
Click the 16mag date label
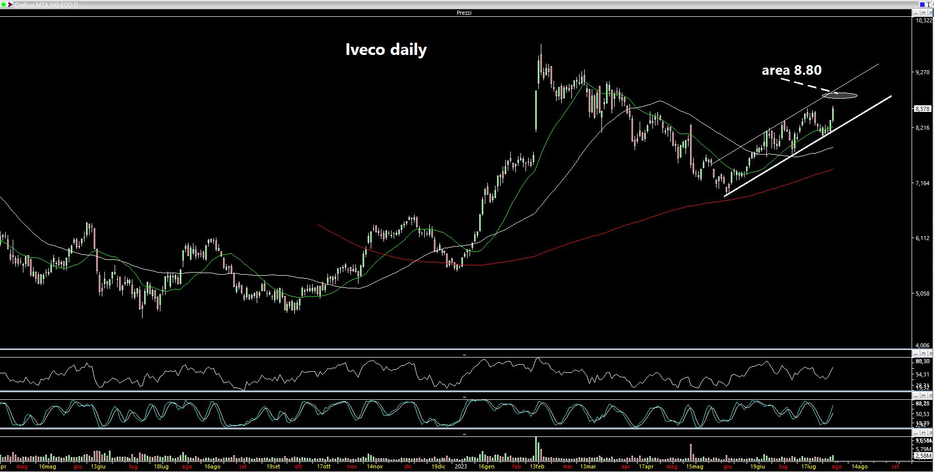(47, 466)
